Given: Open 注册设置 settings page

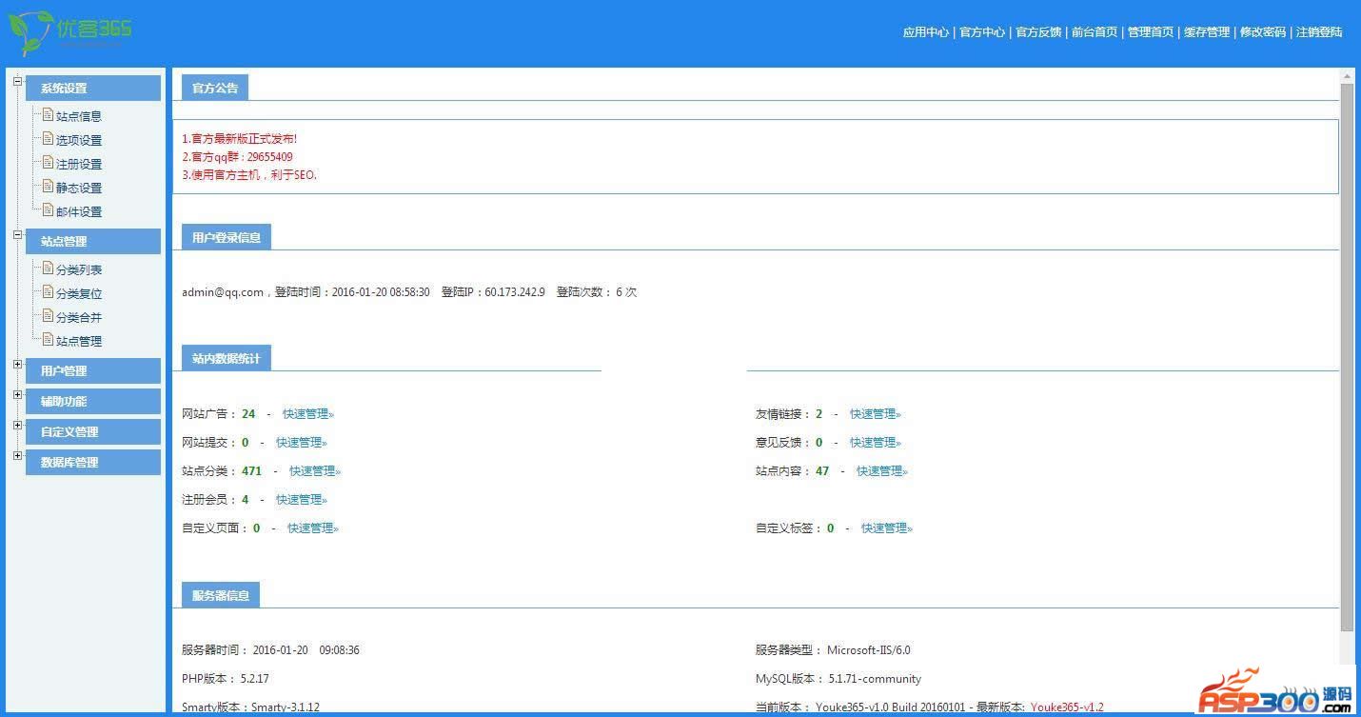Looking at the screenshot, I should (x=78, y=164).
